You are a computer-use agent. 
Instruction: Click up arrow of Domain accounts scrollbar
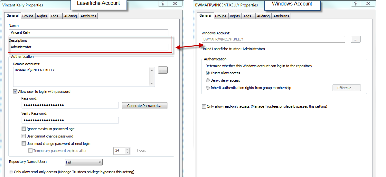pyautogui.click(x=152, y=70)
